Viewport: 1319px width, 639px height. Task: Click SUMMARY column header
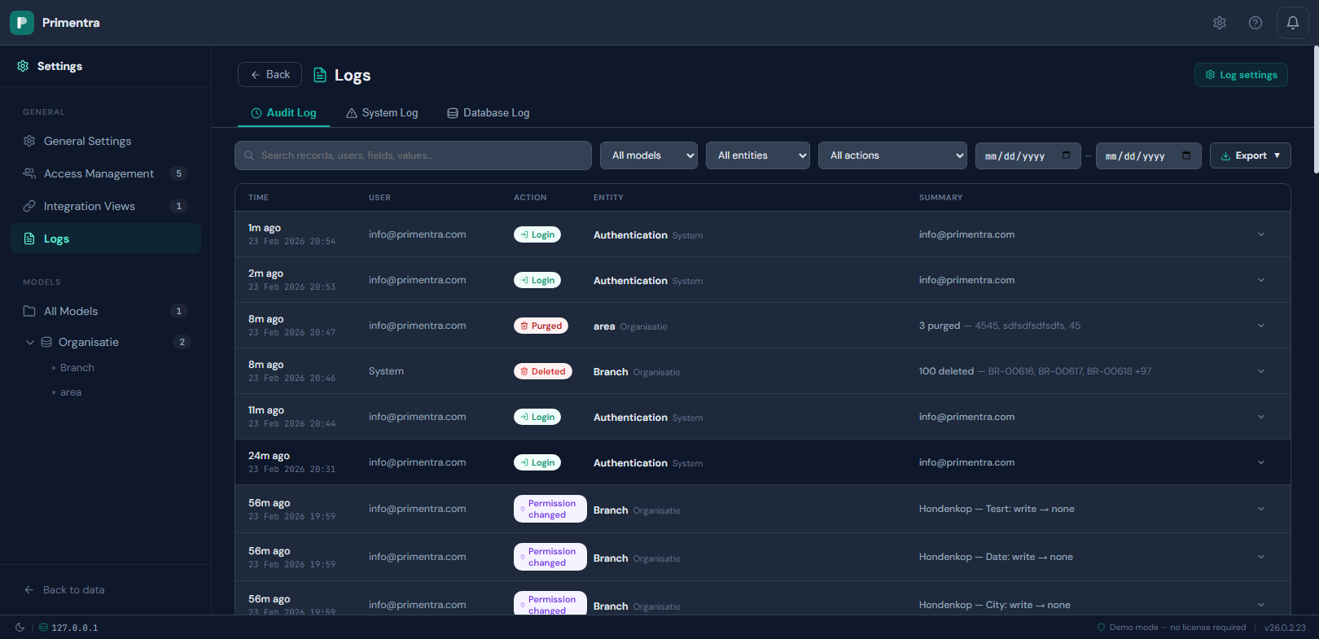(x=940, y=198)
